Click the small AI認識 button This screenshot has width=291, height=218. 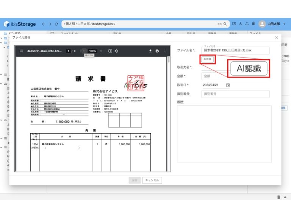point(208,59)
